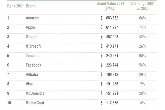
Task: Click the Amazon brand name
Action: pyautogui.click(x=32, y=18)
